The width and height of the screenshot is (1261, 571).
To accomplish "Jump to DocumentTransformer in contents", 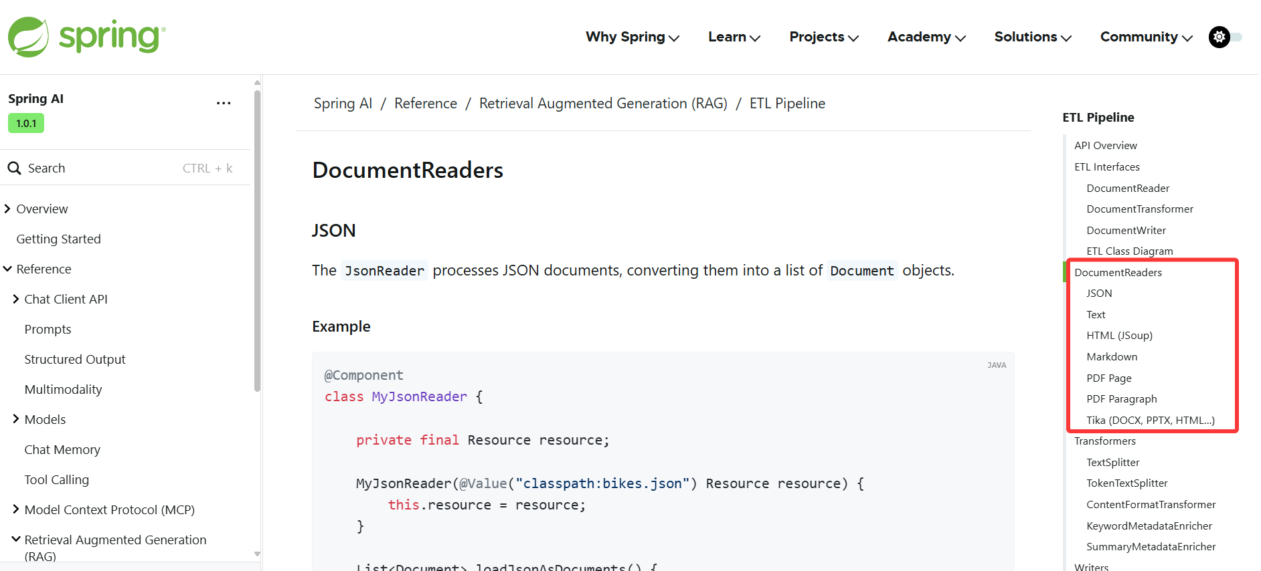I will [x=1140, y=209].
